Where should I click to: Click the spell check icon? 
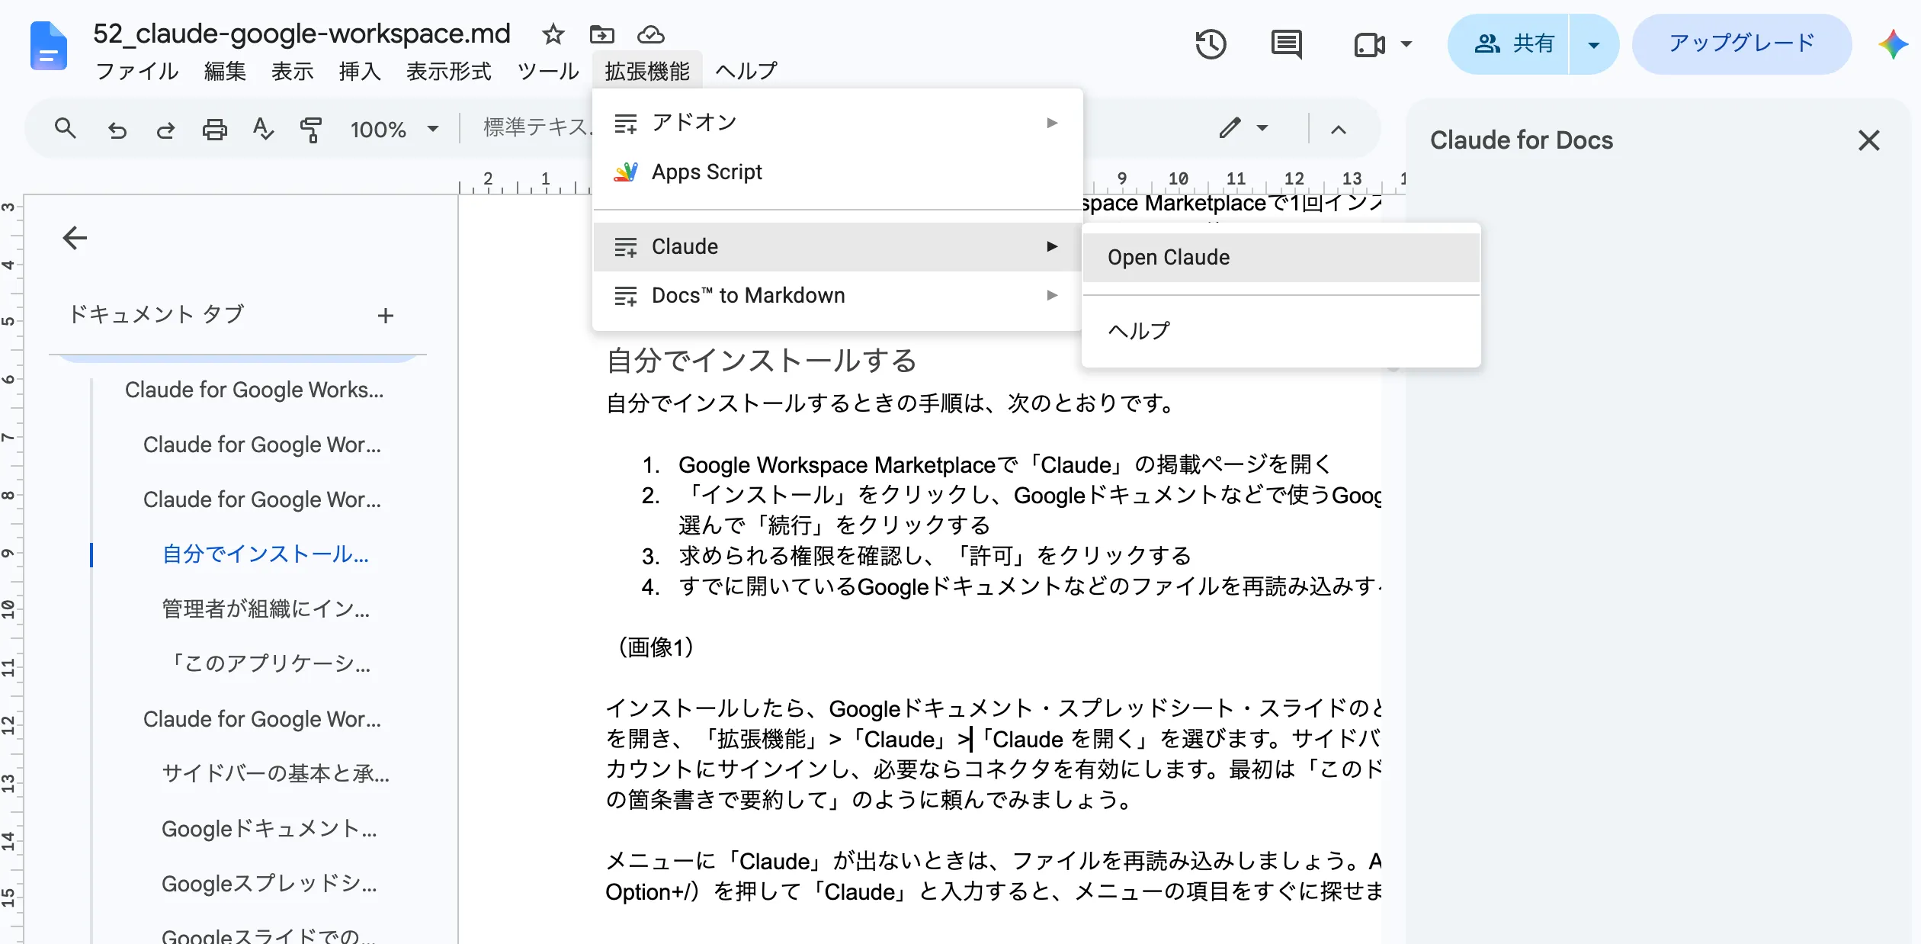pos(262,129)
